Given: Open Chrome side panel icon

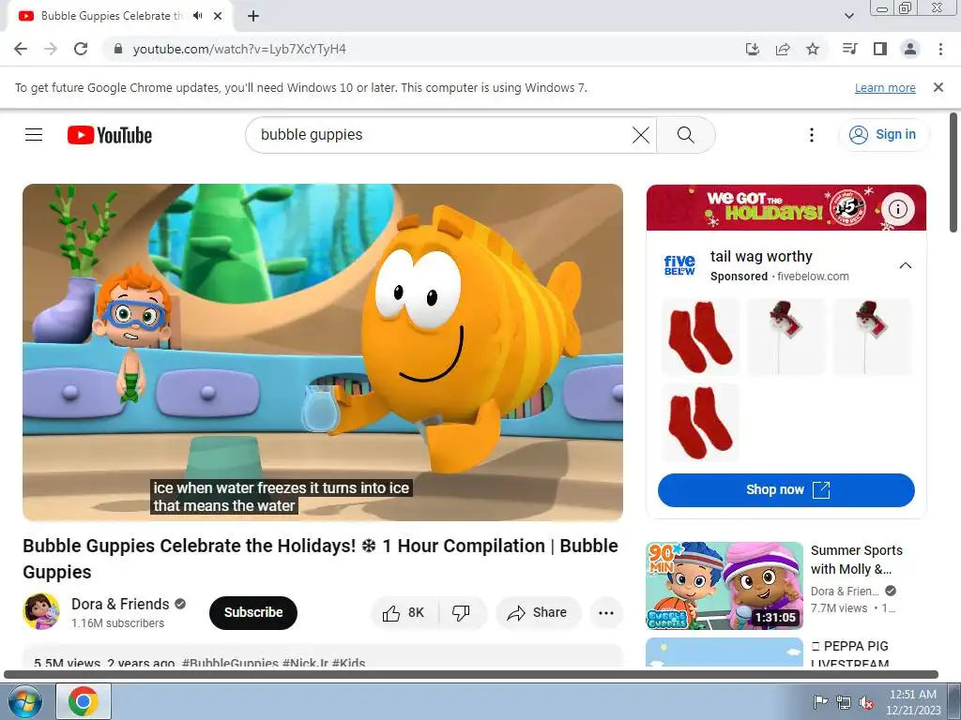Looking at the screenshot, I should click(880, 49).
